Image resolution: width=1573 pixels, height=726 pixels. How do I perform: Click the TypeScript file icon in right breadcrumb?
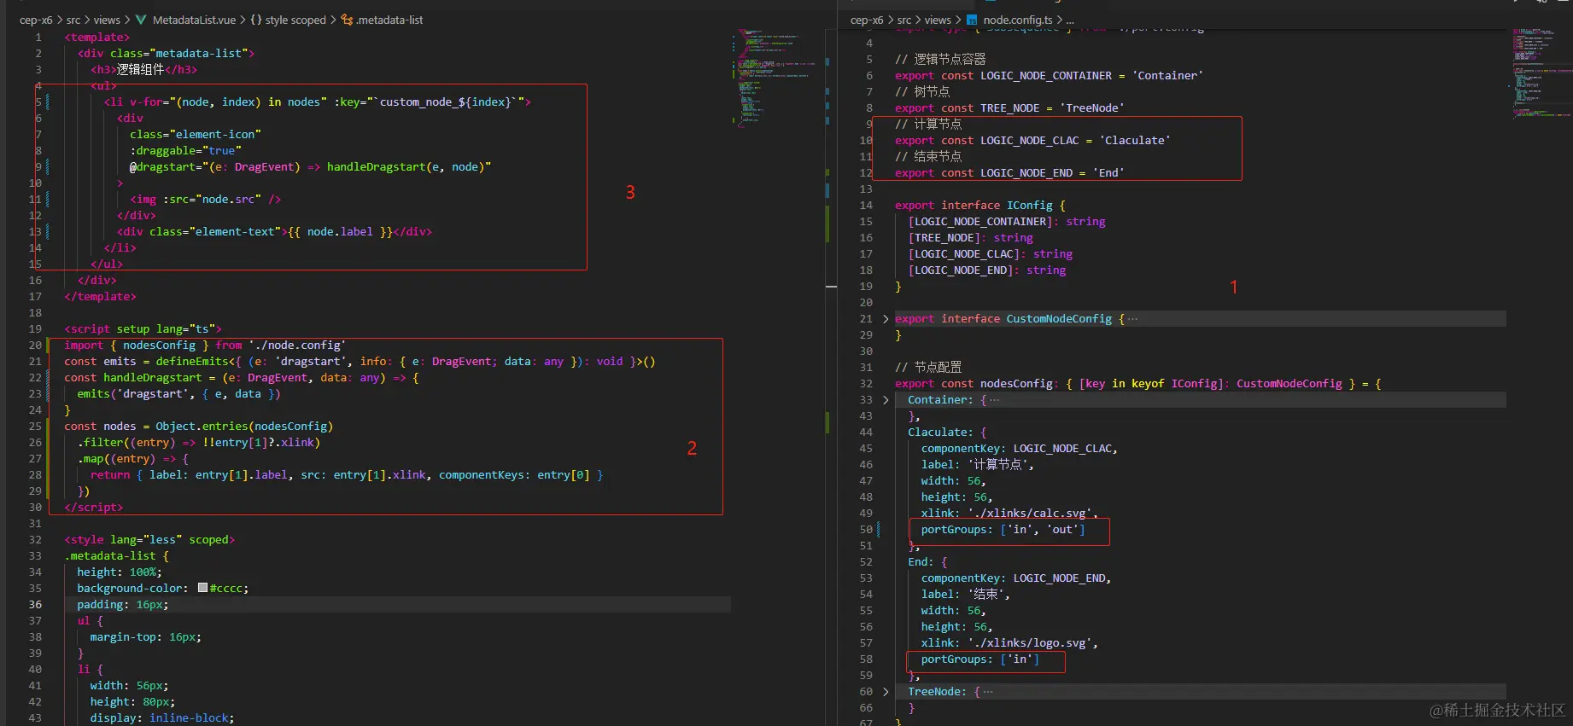(x=972, y=20)
